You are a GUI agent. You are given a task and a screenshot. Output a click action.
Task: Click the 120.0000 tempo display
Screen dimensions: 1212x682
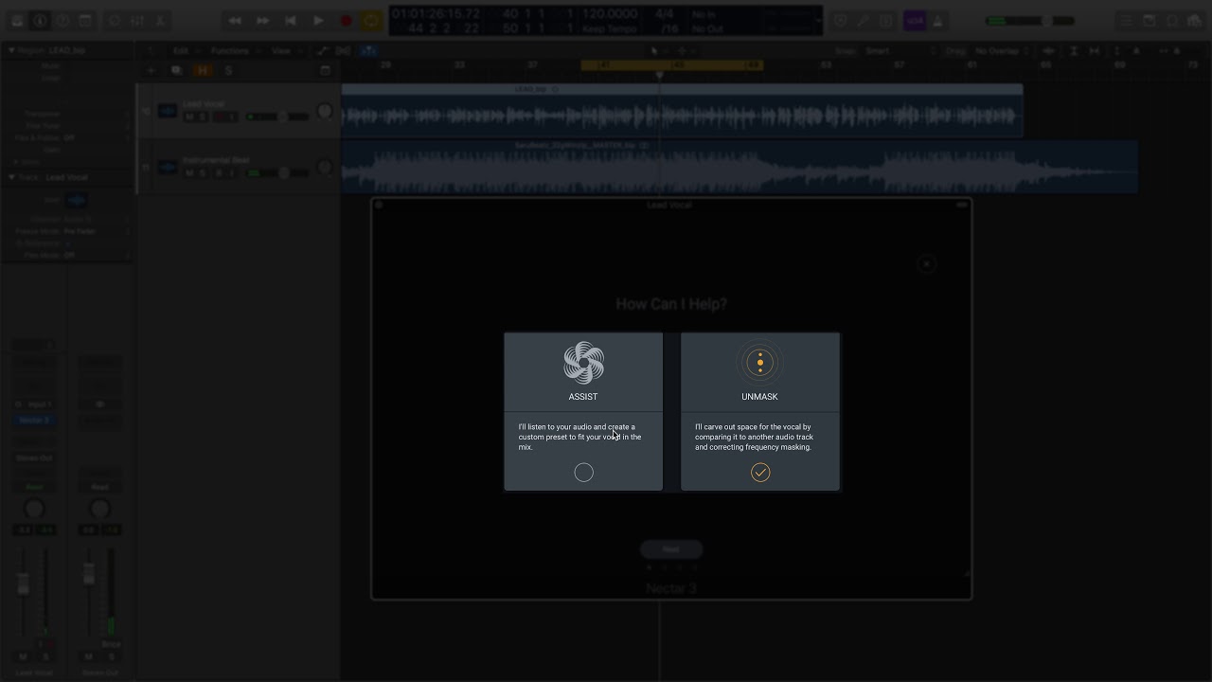point(610,14)
